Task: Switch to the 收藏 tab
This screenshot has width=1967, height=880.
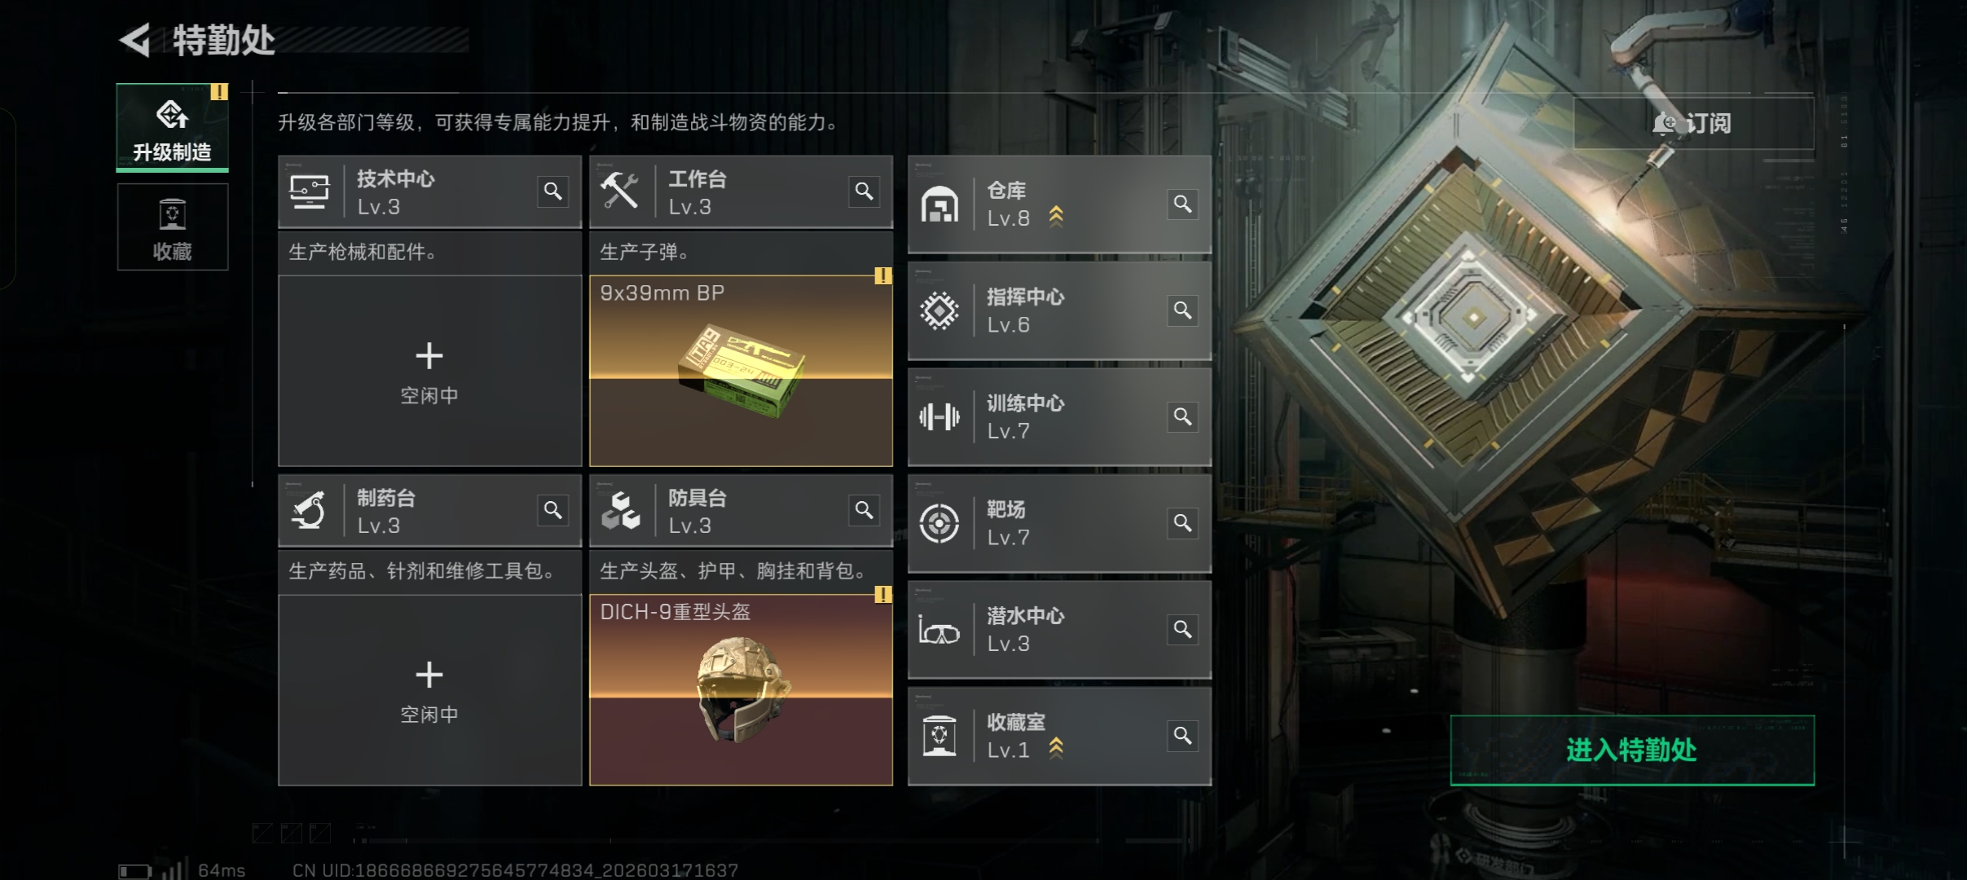Action: (173, 227)
